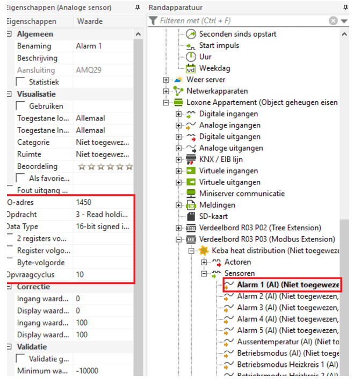Click the Keba heat distribution device icon

point(204,251)
